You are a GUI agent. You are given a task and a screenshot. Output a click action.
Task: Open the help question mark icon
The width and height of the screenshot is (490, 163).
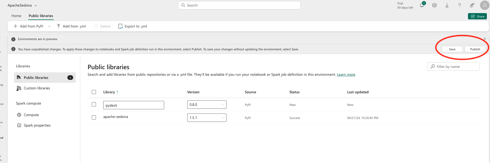click(460, 5)
